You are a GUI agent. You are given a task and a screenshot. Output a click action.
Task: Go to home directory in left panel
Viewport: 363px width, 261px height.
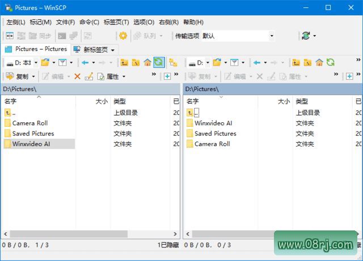pos(147,62)
